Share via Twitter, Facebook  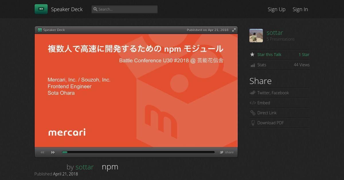pyautogui.click(x=273, y=93)
